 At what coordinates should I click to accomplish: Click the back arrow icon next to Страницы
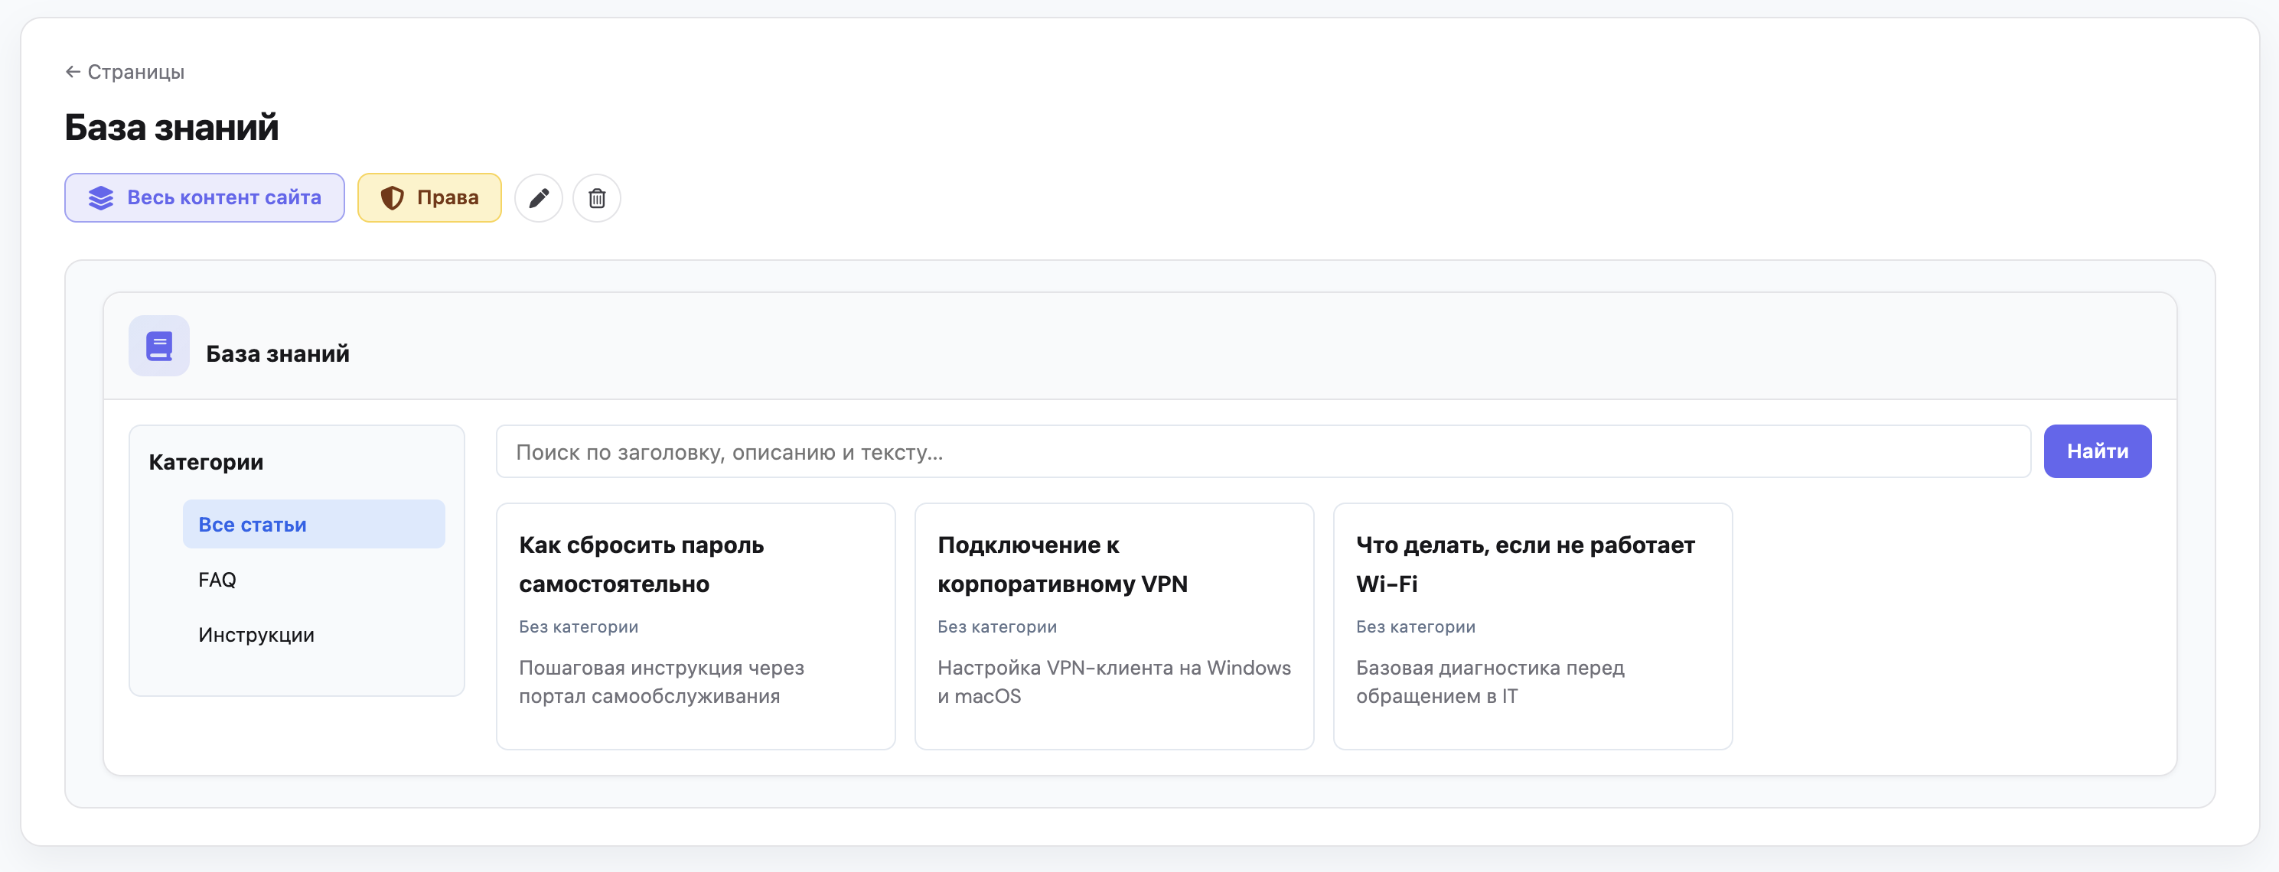coord(73,72)
